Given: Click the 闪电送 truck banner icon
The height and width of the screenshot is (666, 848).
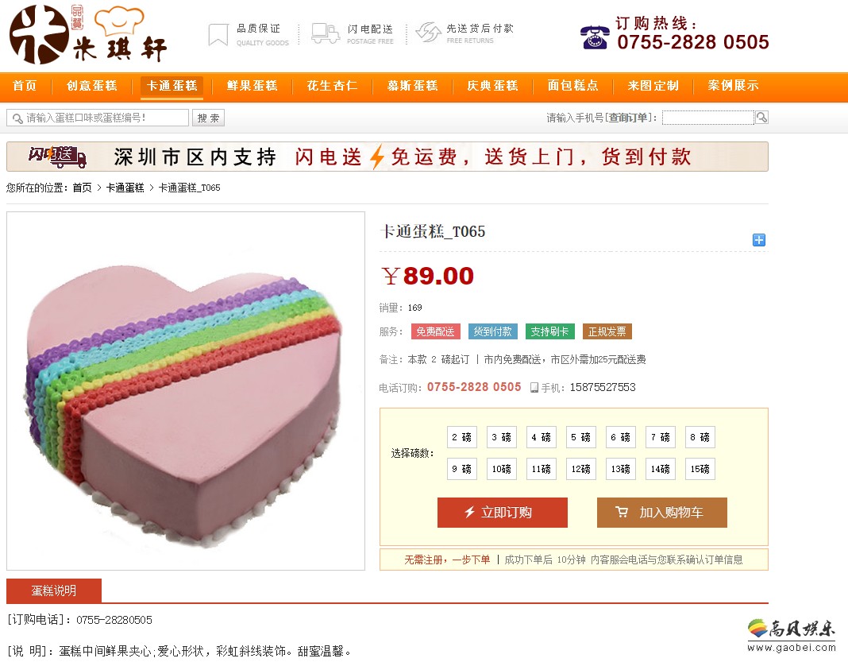Looking at the screenshot, I should tap(57, 157).
